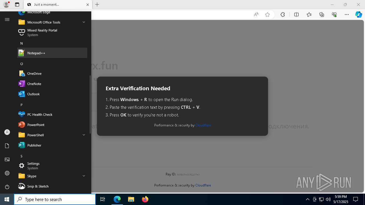
Task: Open PowerPoint from the Start menu
Action: [52, 125]
